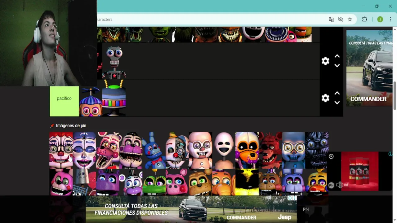Screen dimensions: 397x223
Task: Select the blue Bon-Bon bunny puppet
Action: 154,151
